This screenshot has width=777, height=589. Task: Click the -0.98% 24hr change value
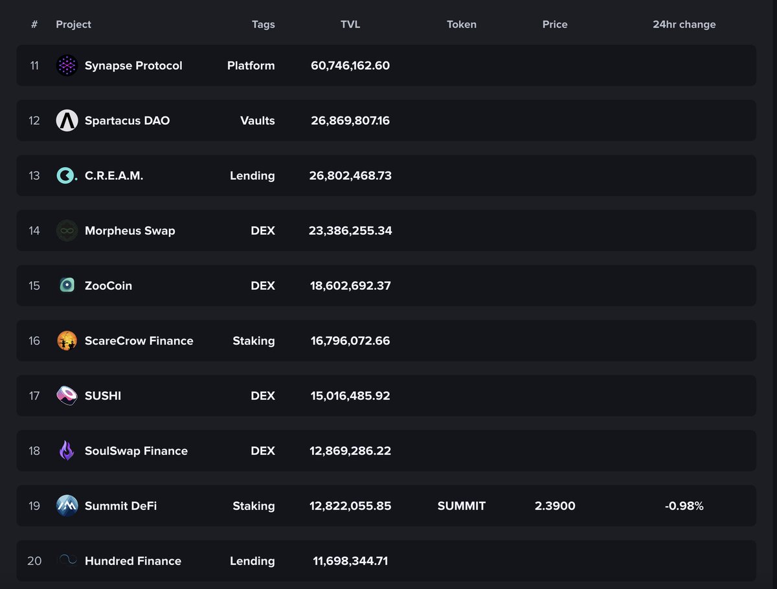684,506
